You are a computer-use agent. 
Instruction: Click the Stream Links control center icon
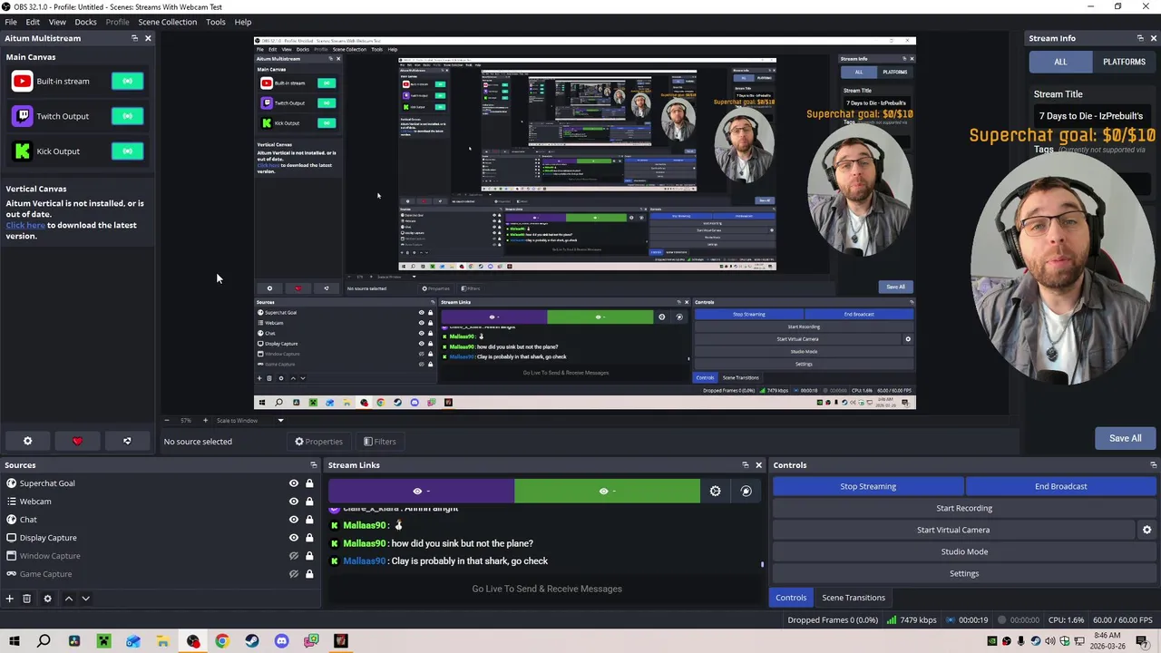coord(746,492)
